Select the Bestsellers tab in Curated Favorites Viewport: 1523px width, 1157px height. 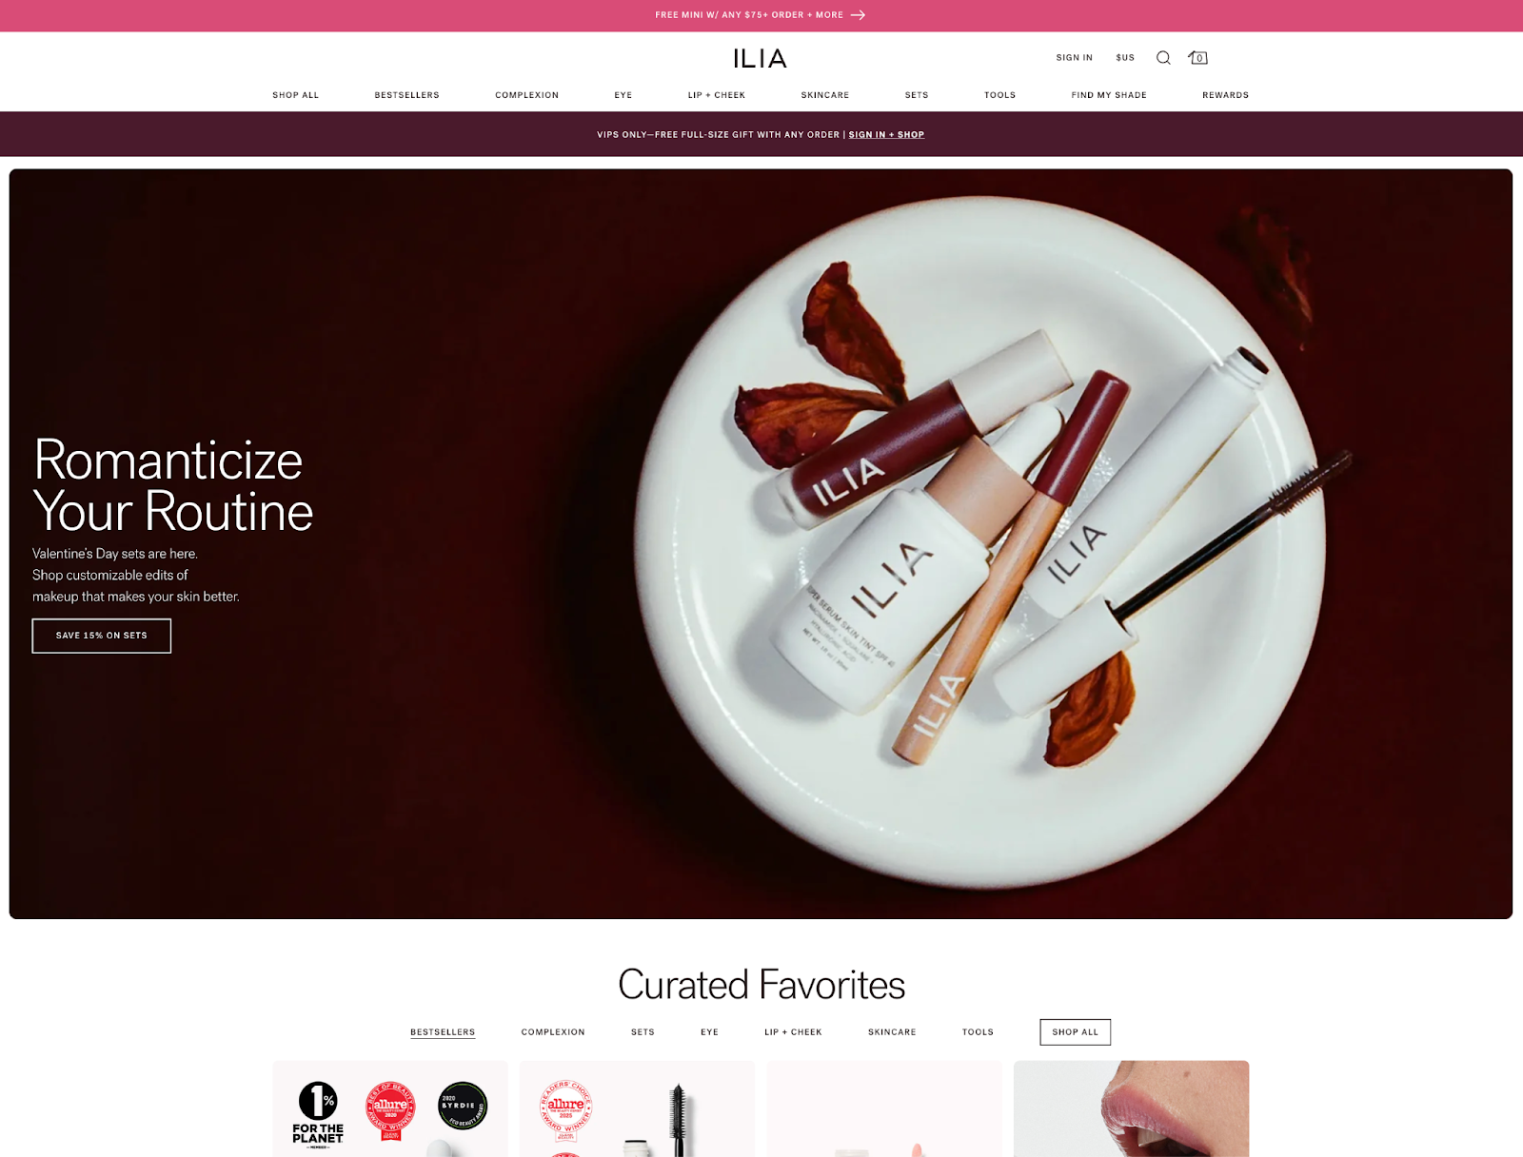click(443, 1032)
